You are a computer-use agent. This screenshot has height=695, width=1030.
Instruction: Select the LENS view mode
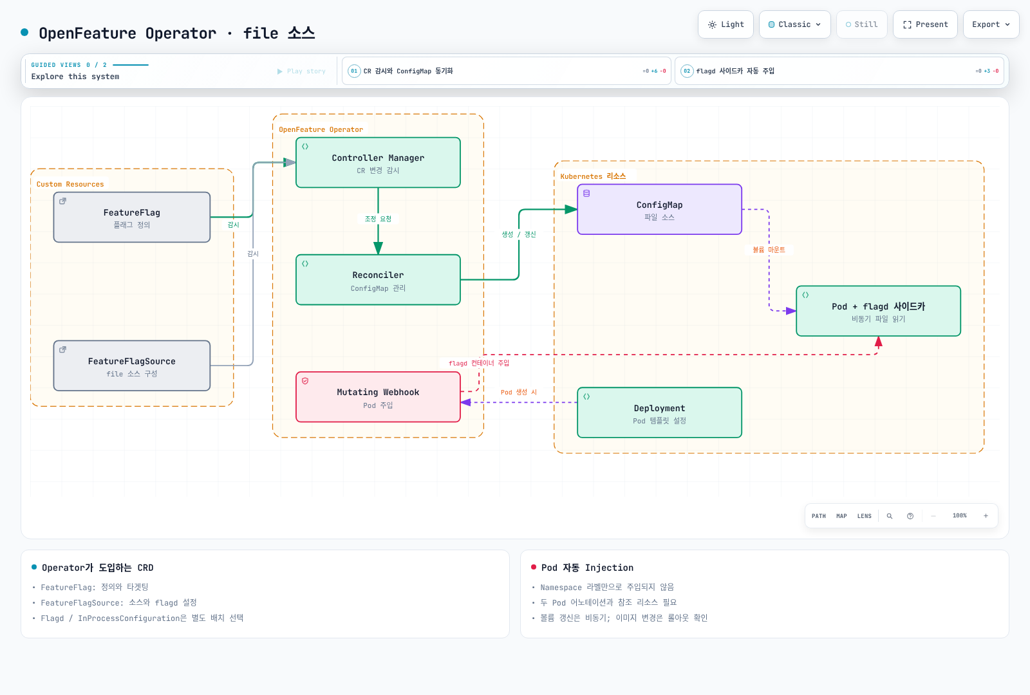tap(865, 516)
